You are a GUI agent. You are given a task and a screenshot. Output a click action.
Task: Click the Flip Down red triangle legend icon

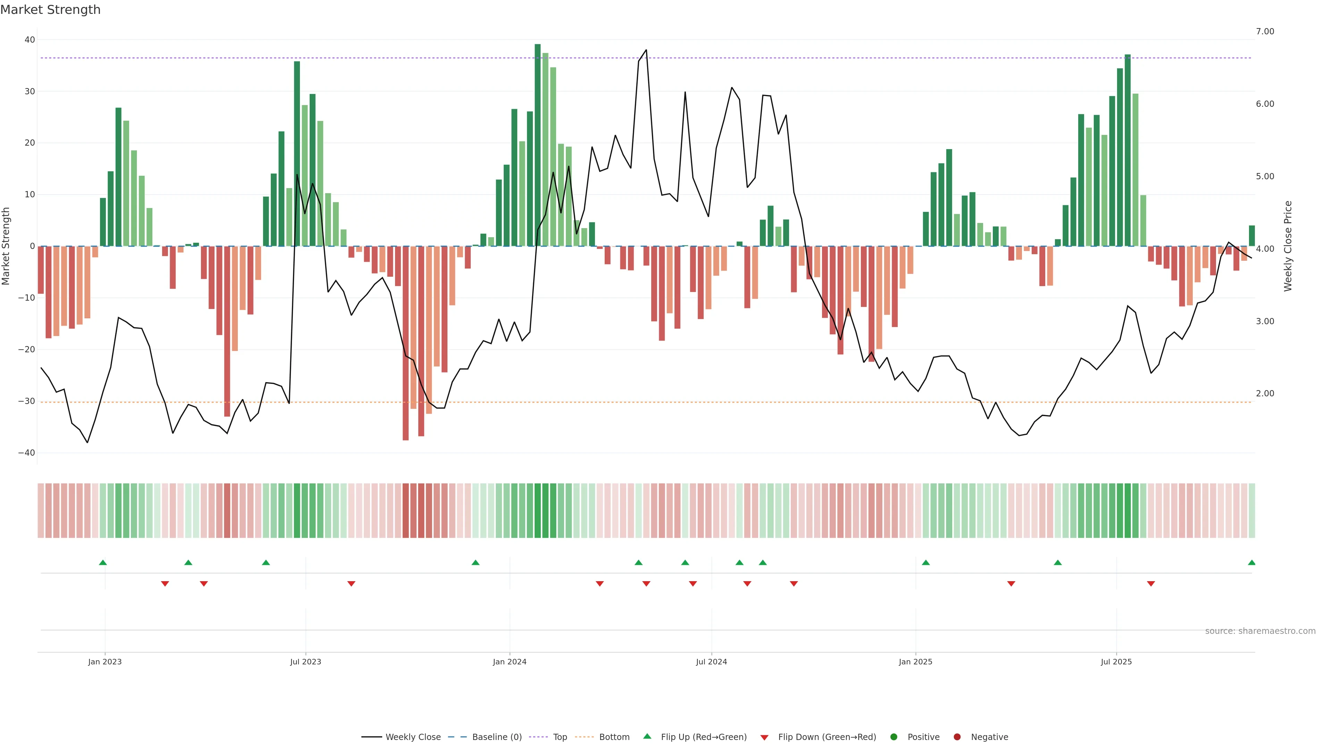point(764,738)
